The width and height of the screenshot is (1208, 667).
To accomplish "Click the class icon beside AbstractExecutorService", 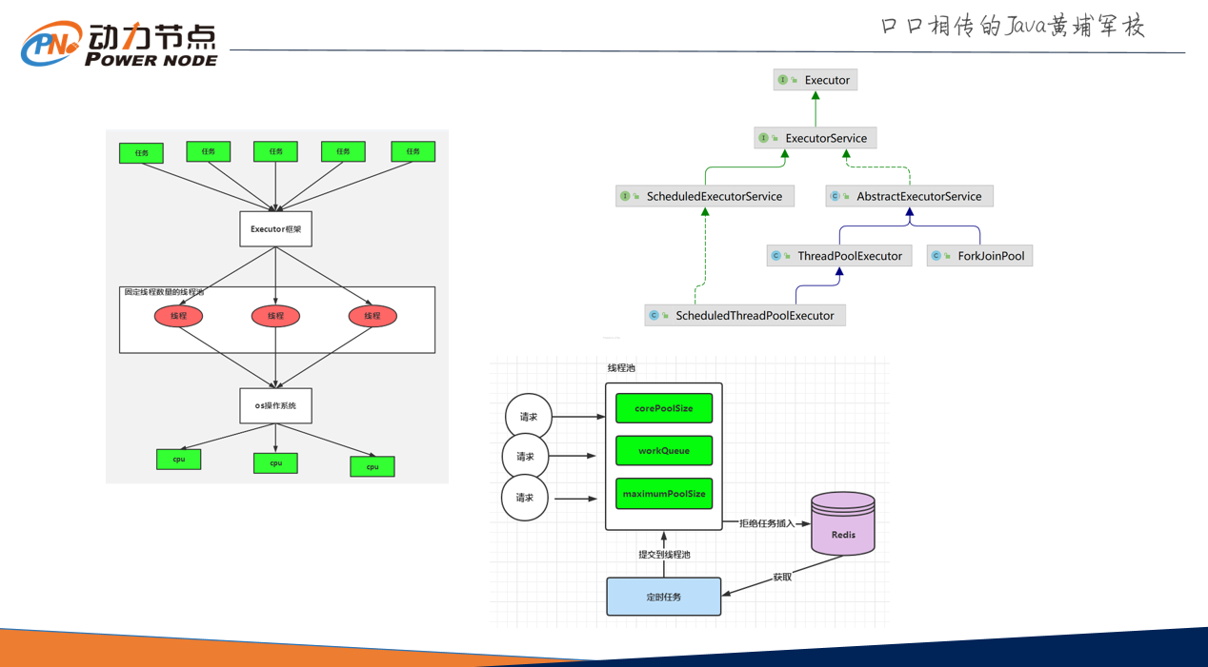I will (x=835, y=196).
